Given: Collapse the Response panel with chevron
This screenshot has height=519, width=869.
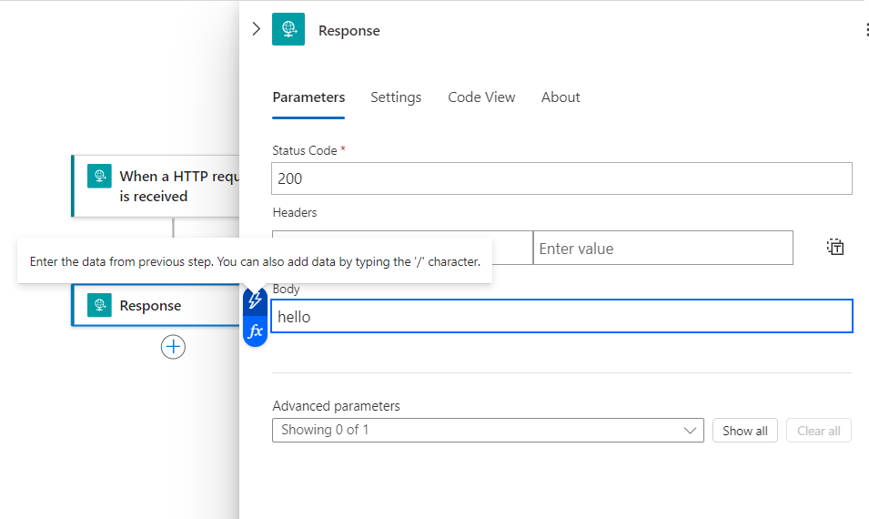Looking at the screenshot, I should click(x=256, y=29).
